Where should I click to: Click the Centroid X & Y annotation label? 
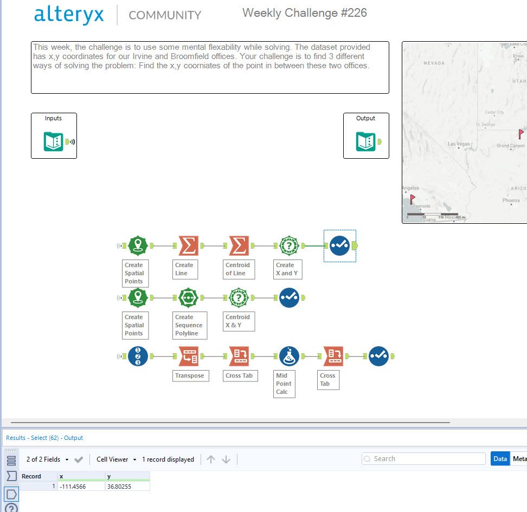(239, 321)
